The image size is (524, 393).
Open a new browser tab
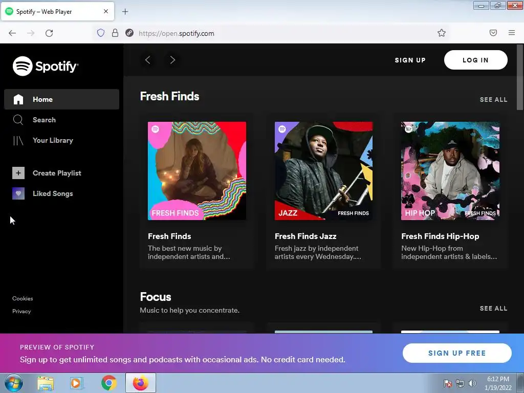(x=125, y=12)
